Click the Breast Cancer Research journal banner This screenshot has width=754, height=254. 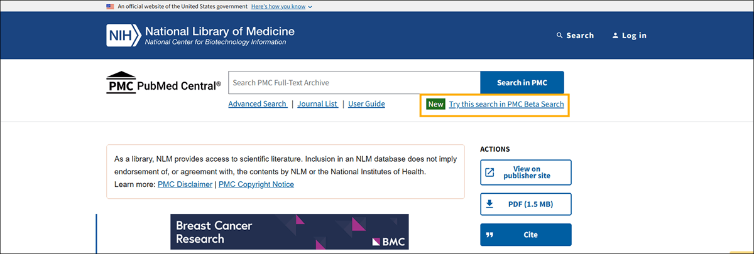(x=289, y=232)
